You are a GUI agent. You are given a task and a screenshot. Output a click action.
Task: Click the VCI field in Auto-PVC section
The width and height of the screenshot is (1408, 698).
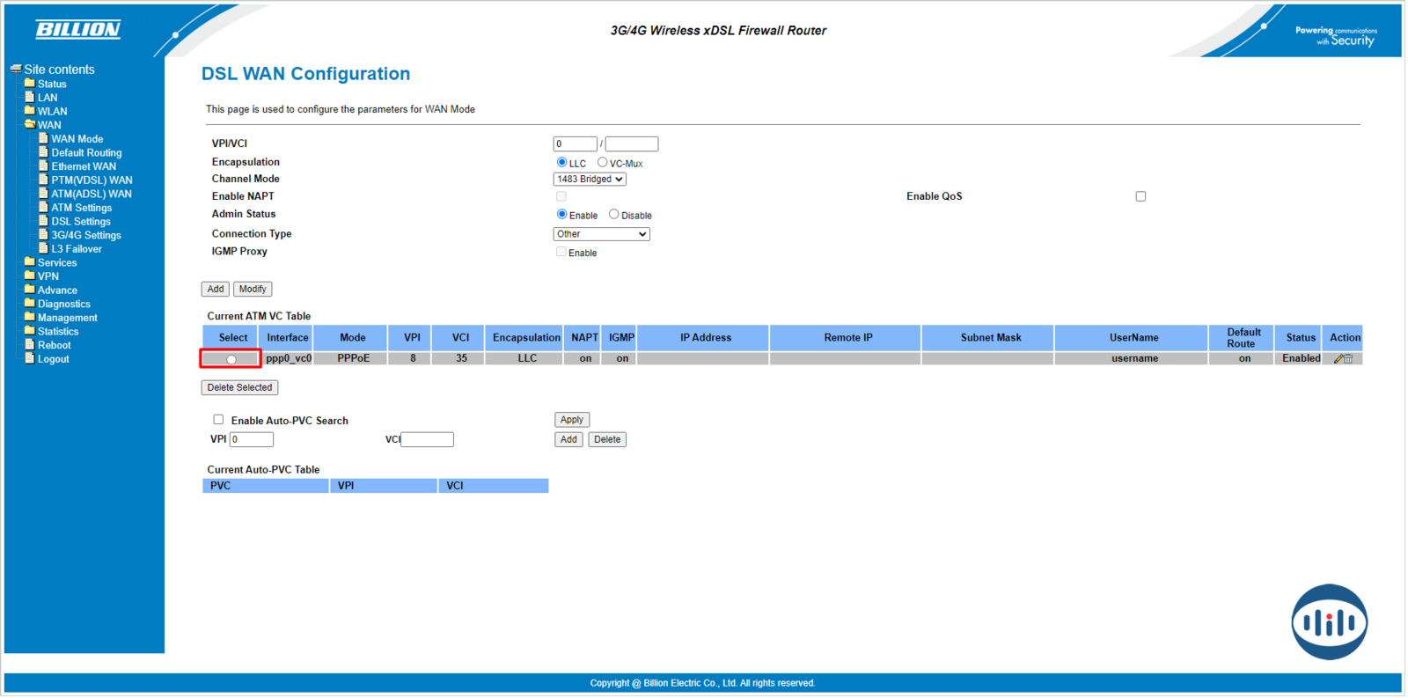pyautogui.click(x=428, y=440)
